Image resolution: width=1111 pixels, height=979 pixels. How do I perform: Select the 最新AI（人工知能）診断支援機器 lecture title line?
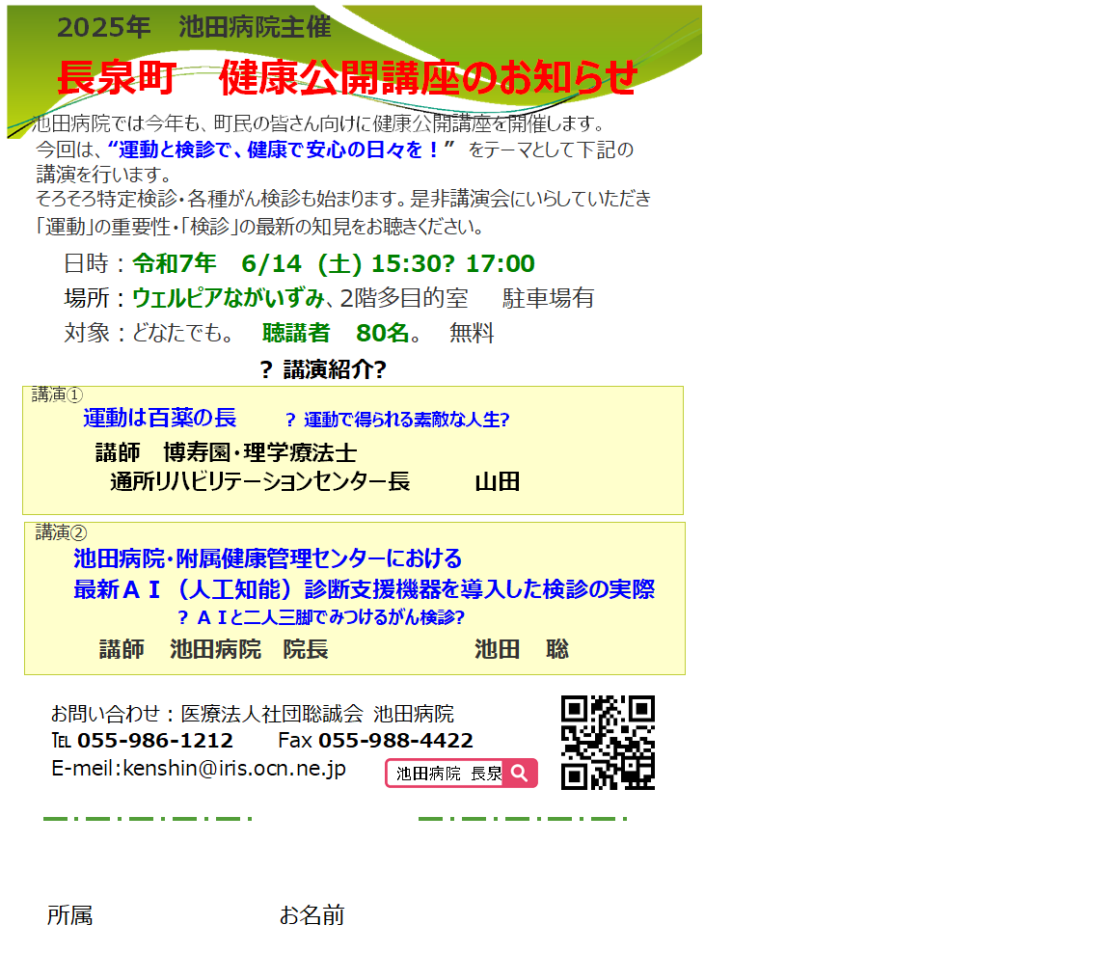[x=364, y=589]
